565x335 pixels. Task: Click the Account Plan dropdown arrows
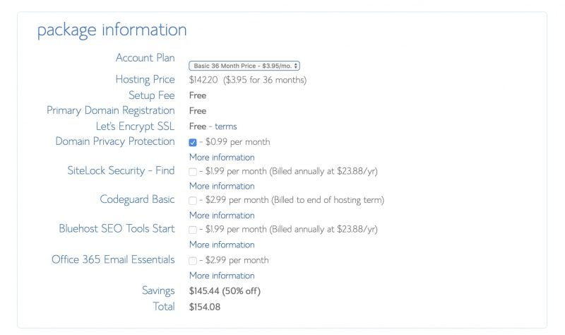[x=295, y=66]
